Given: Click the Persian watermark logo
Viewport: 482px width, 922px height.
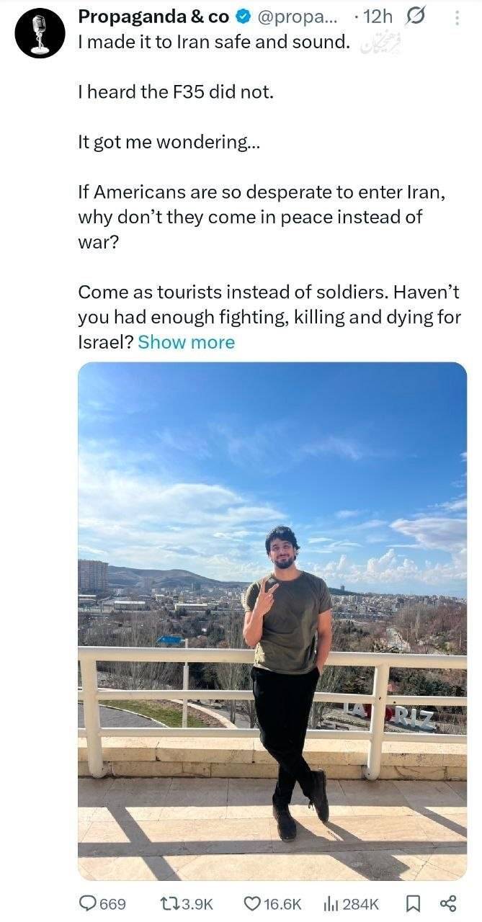Looking at the screenshot, I should 379,45.
